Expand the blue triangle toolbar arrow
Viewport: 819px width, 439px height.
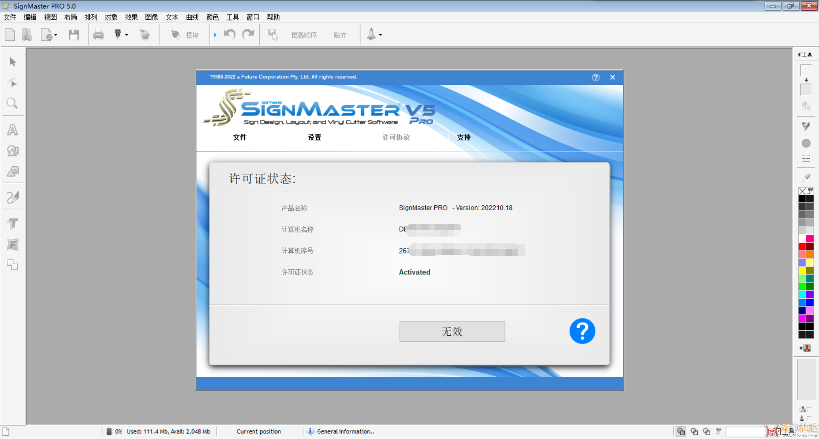pyautogui.click(x=215, y=35)
